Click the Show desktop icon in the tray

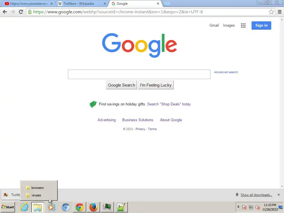[281, 207]
